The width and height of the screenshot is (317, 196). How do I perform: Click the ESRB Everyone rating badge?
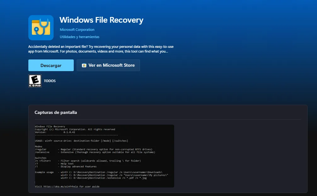35,81
